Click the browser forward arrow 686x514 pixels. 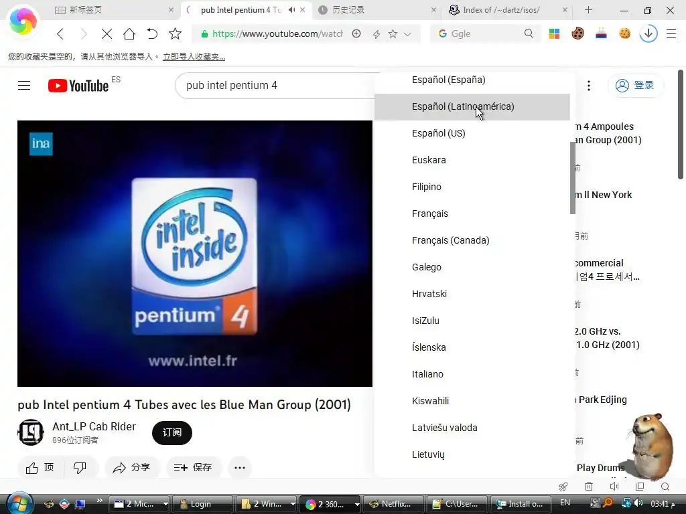[84, 33]
